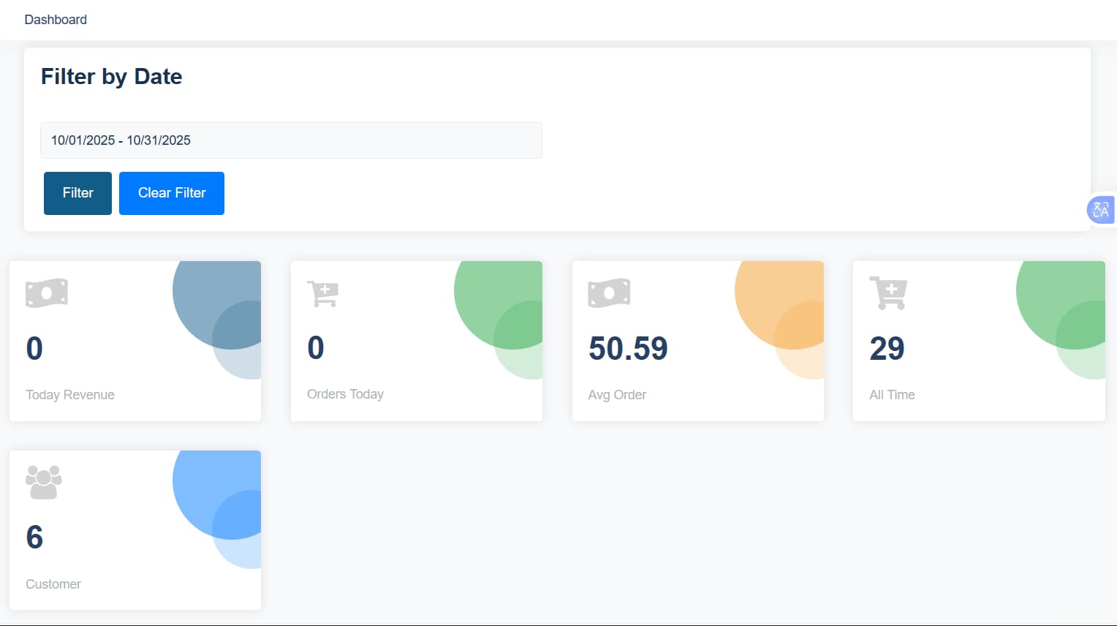Focus the date range field showing 10/01/2025 - 10/31/2025
The image size is (1117, 626).
(x=291, y=140)
